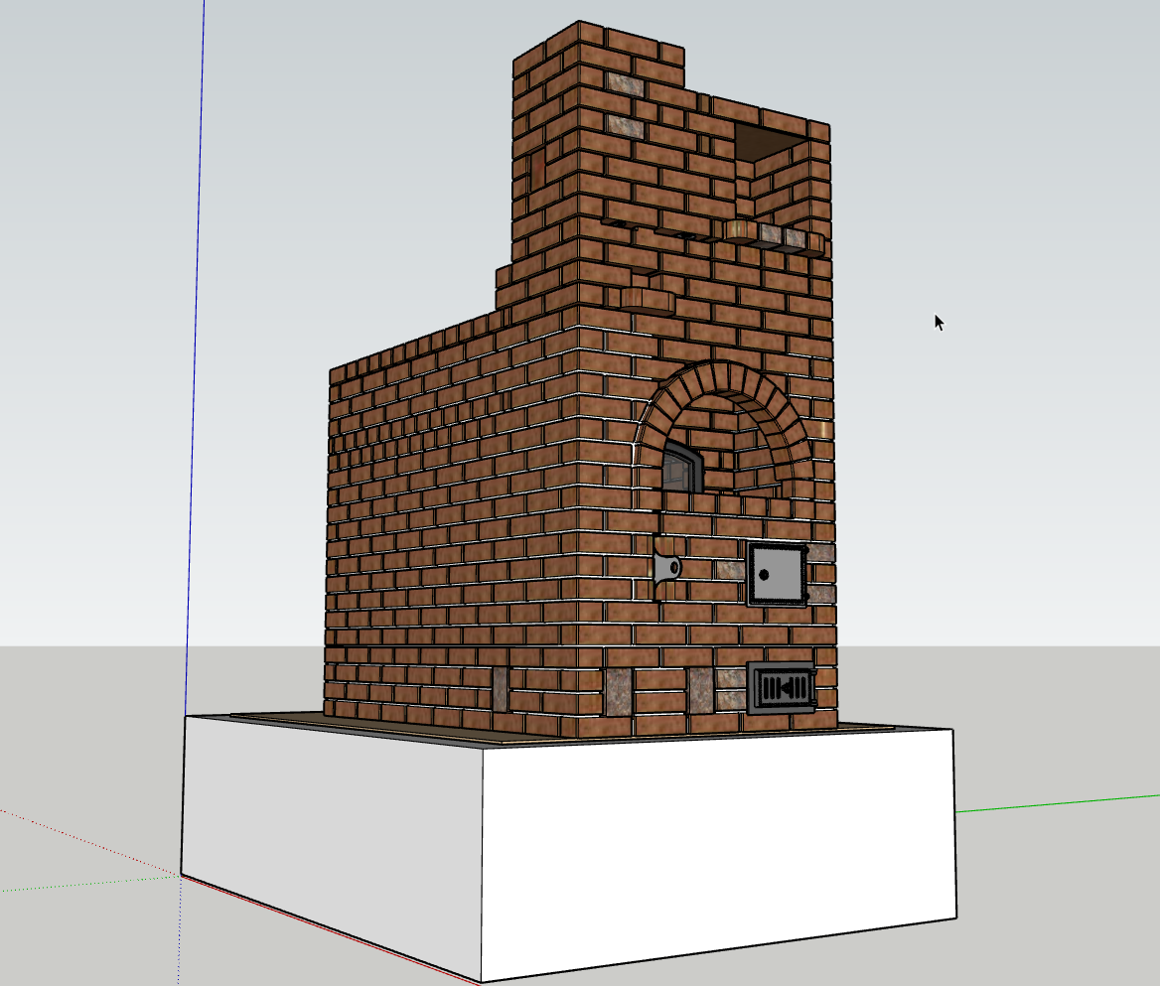Click the metal damper handle on the stove front
The height and width of the screenshot is (986, 1160).
pyautogui.click(x=665, y=568)
